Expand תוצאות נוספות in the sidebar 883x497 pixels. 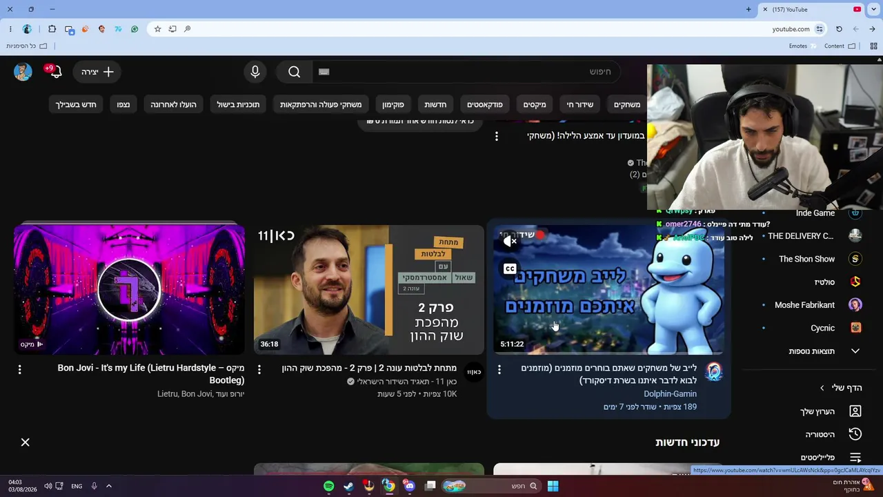[x=824, y=351]
